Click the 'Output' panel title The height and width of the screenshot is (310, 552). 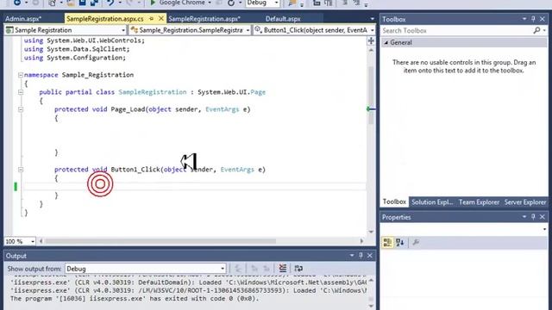16,256
